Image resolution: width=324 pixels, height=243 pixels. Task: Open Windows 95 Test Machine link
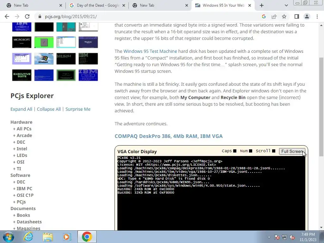click(150, 51)
